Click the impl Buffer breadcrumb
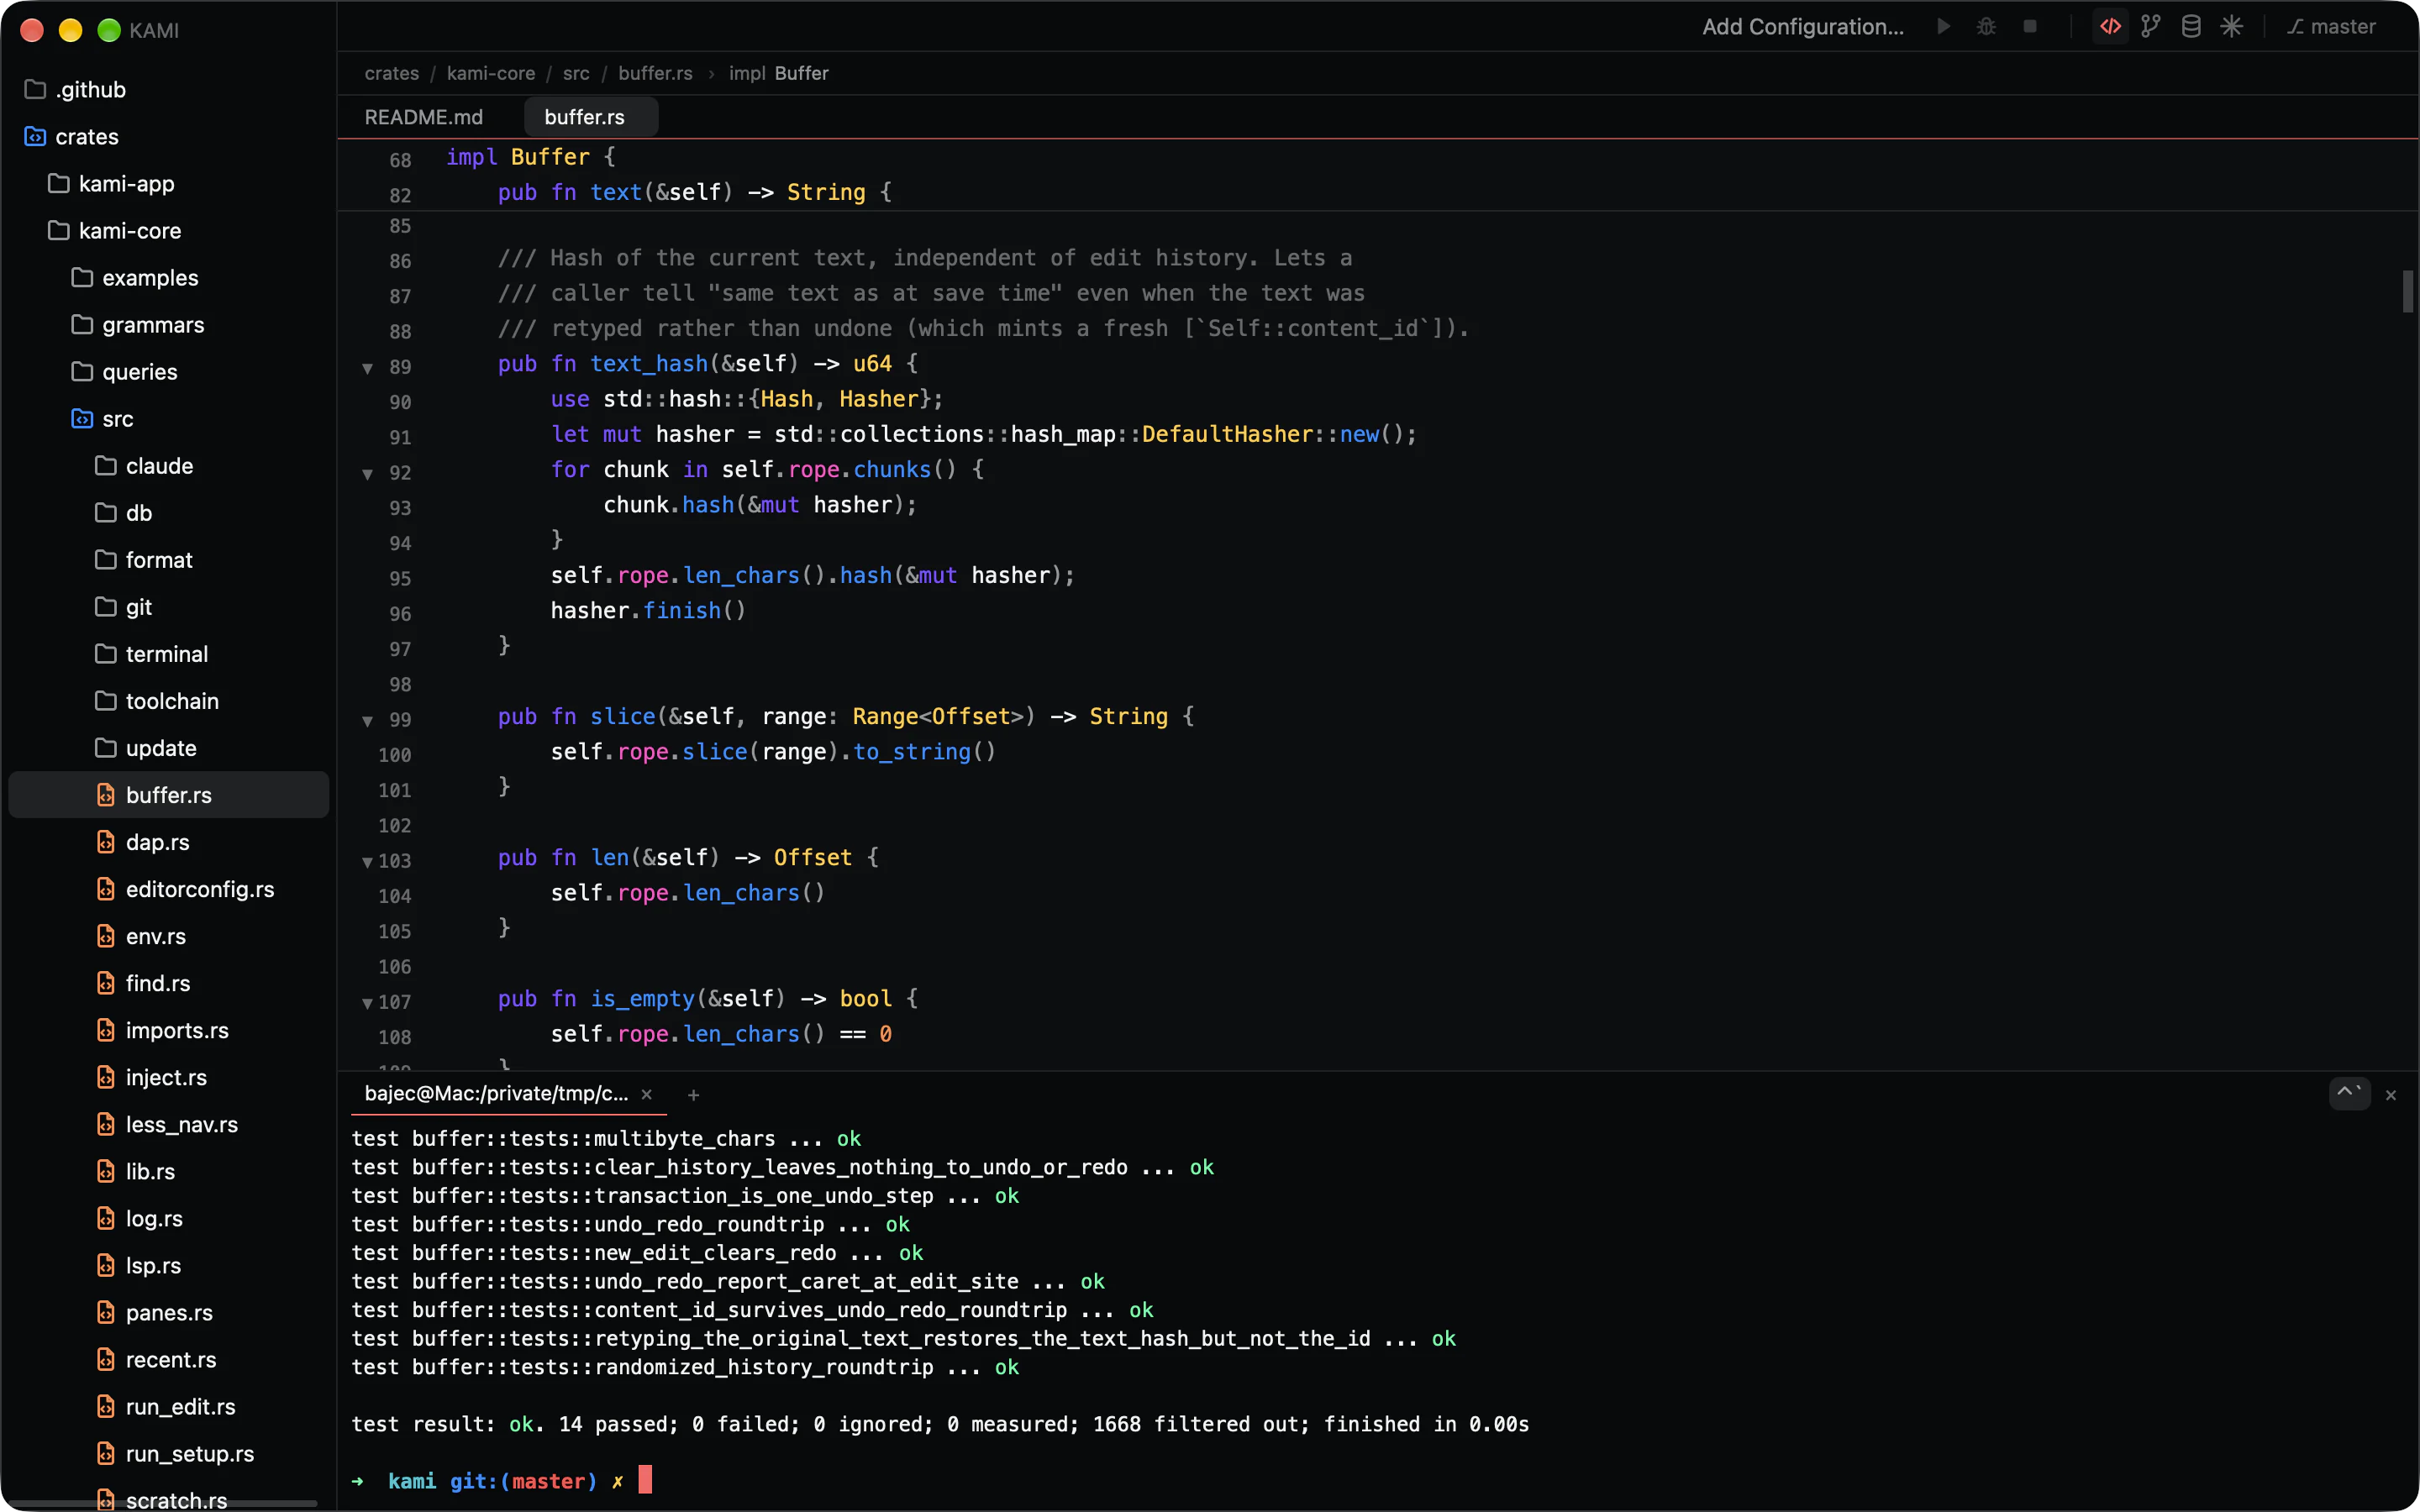This screenshot has width=2420, height=1512. [x=778, y=73]
